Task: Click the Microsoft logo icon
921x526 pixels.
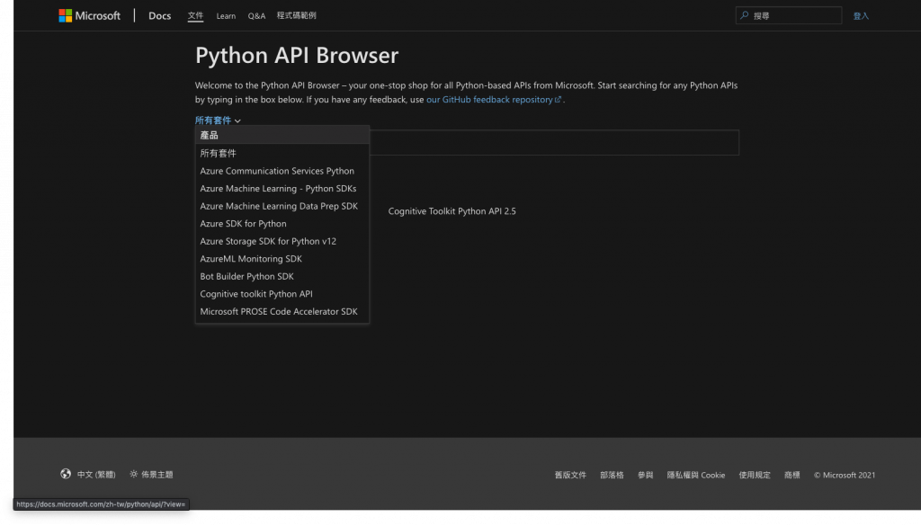Action: [x=66, y=15]
